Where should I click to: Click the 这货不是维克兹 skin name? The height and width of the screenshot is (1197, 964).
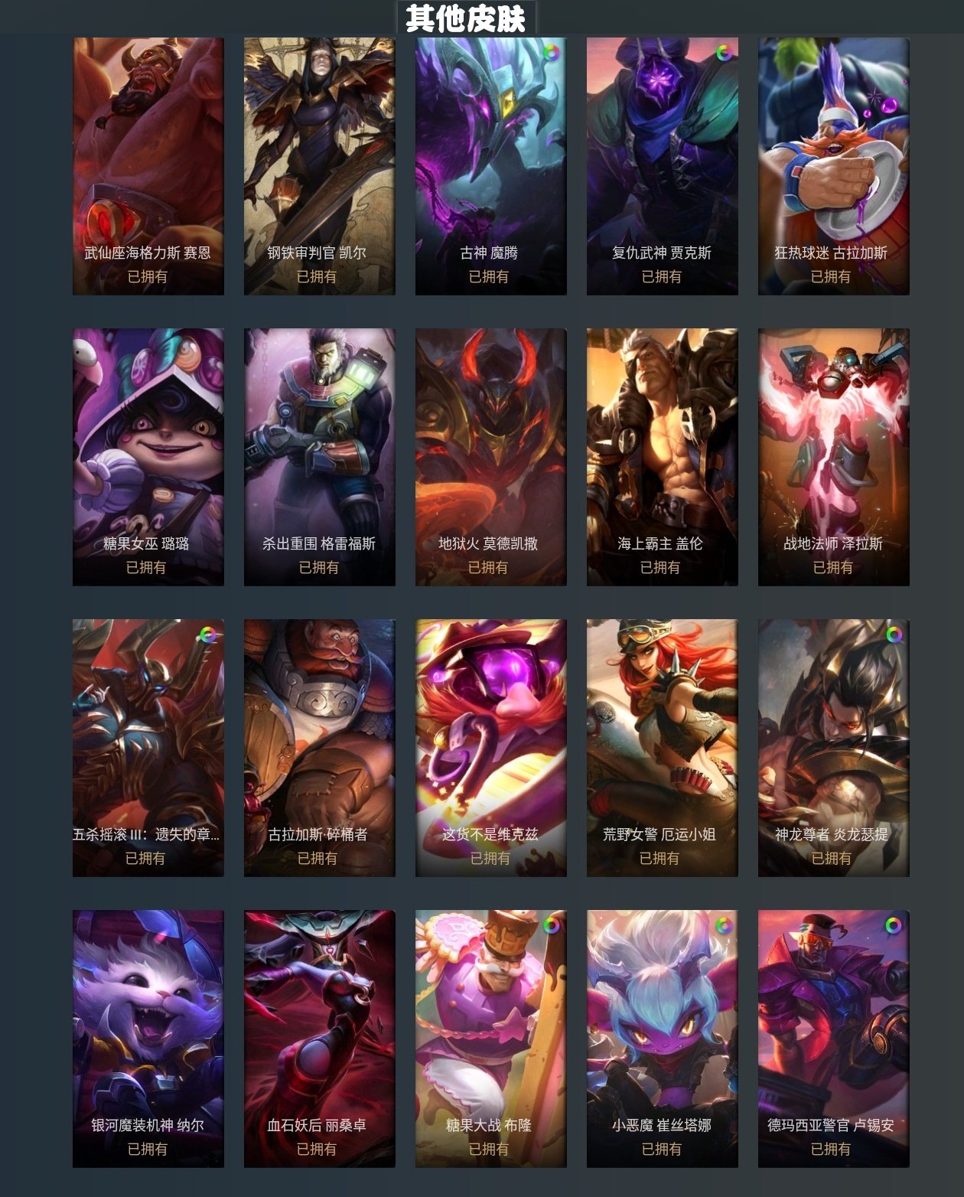click(490, 834)
